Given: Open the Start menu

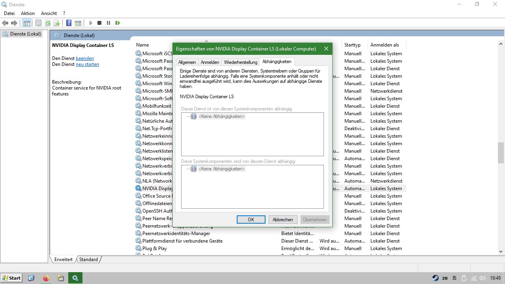Looking at the screenshot, I should (11, 278).
